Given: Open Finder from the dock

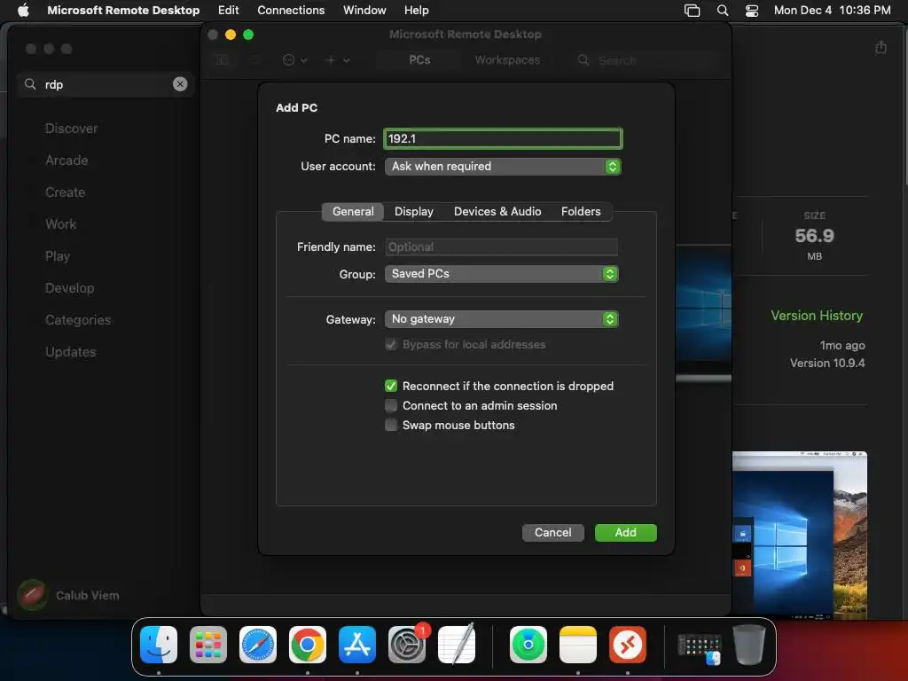Looking at the screenshot, I should (159, 644).
